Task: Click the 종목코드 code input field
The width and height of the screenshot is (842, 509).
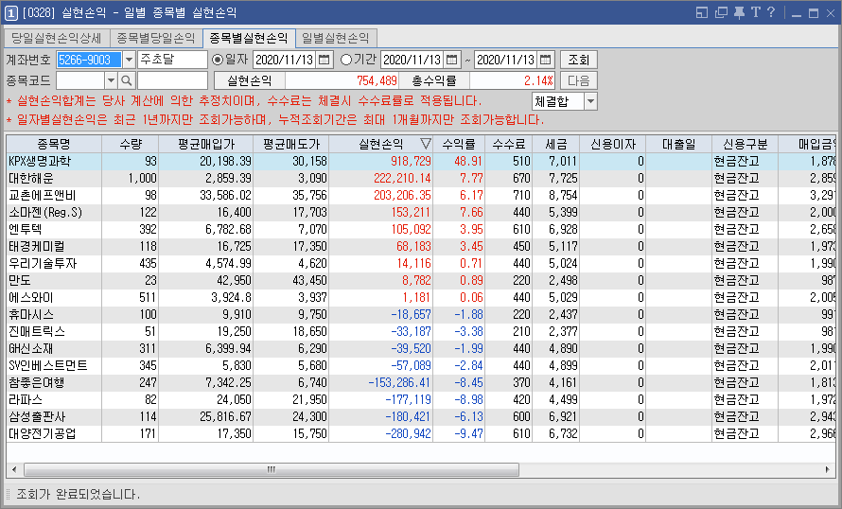Action: pos(80,80)
